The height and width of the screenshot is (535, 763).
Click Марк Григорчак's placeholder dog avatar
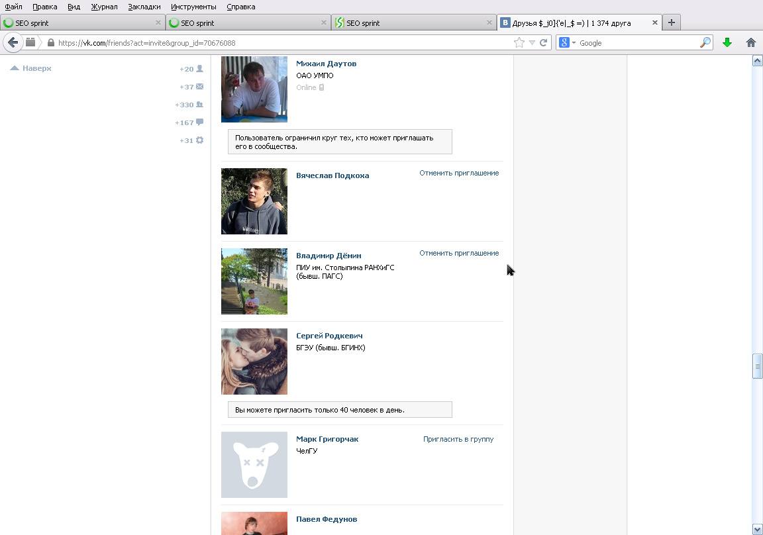(x=254, y=465)
